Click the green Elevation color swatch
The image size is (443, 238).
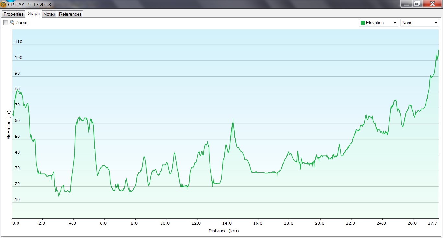[363, 23]
